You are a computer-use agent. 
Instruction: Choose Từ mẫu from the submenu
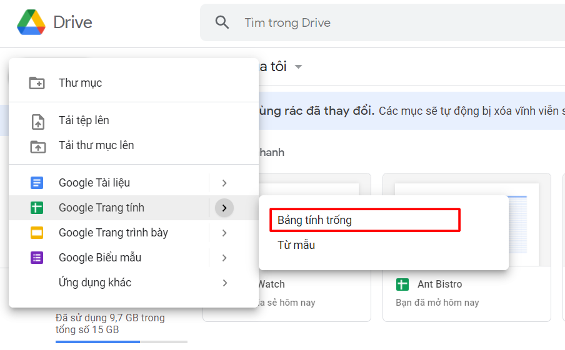coord(296,245)
